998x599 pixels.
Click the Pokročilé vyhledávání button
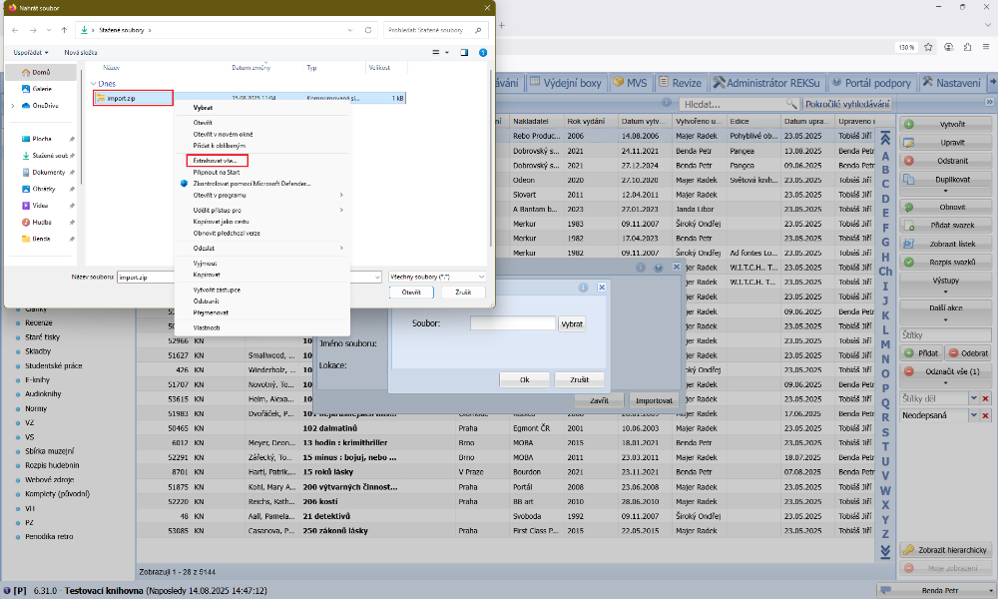click(x=847, y=103)
